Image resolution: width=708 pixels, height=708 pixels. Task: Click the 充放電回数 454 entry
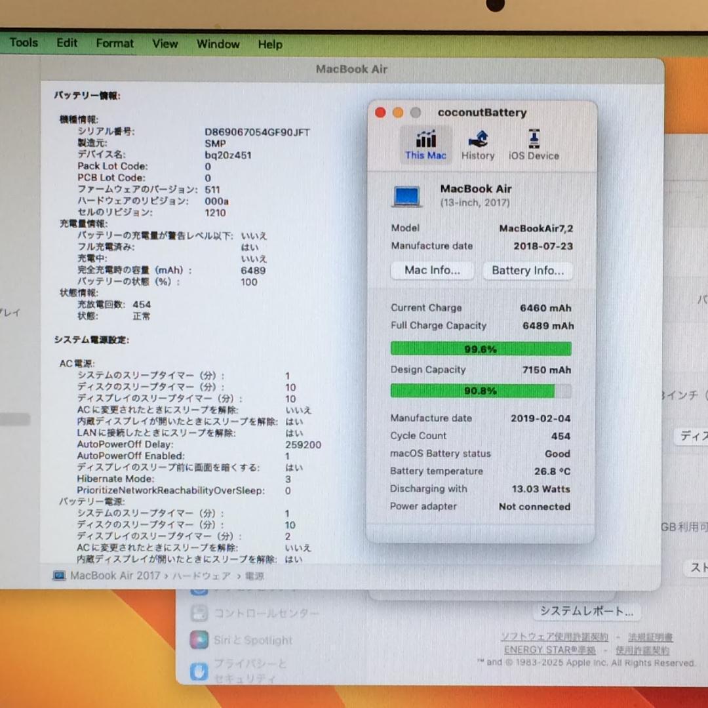click(x=114, y=304)
